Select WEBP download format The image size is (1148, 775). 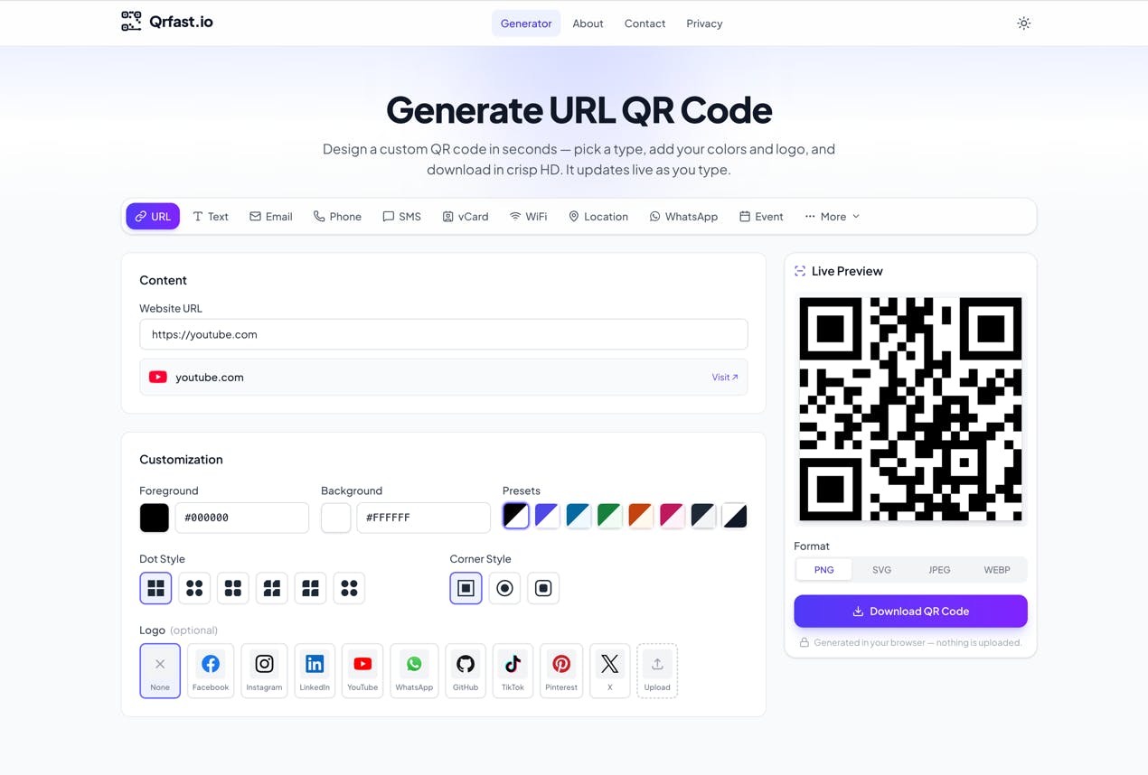tap(997, 570)
